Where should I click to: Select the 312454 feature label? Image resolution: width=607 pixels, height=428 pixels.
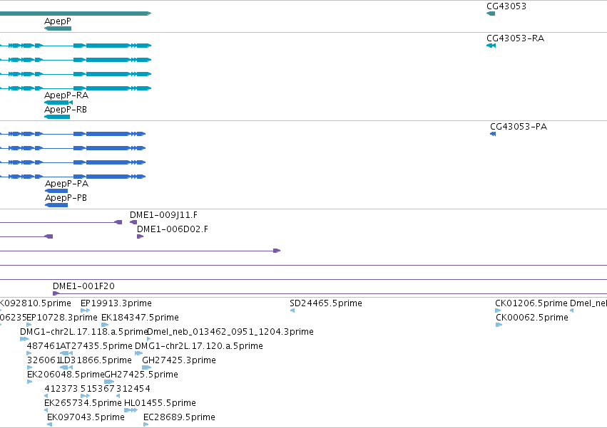133,389
